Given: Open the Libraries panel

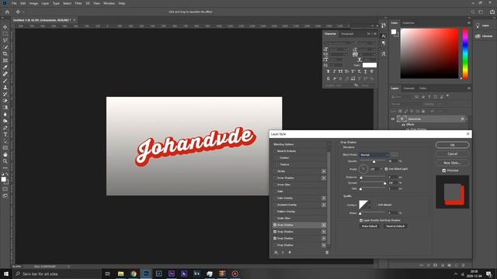Looking at the screenshot, I should [484, 36].
